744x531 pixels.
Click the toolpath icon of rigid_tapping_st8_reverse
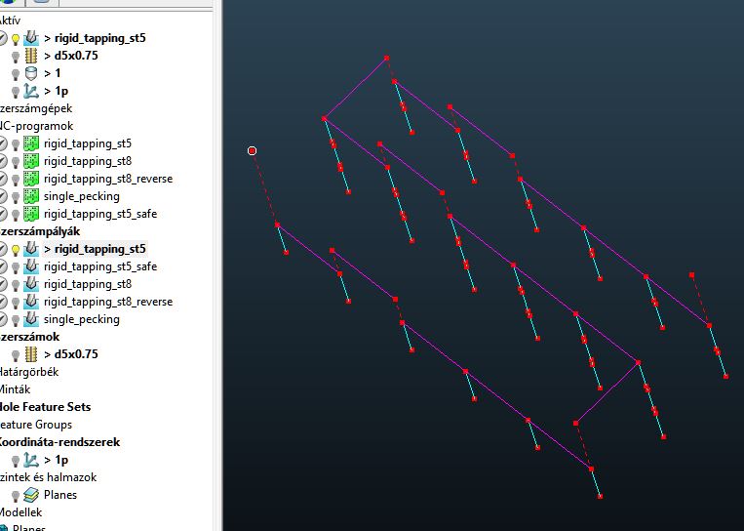(x=31, y=302)
